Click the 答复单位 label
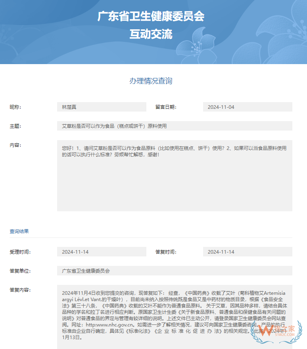 point(20,271)
